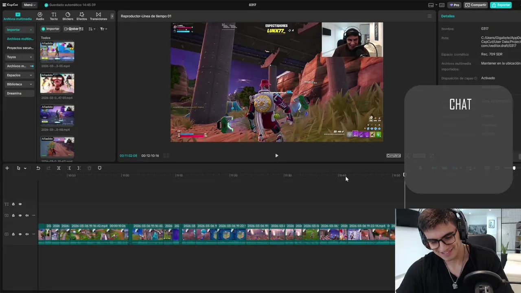Screen dimensions: 521x293
Task: Click the help icon beside Disposición de capas
Action: point(475,78)
